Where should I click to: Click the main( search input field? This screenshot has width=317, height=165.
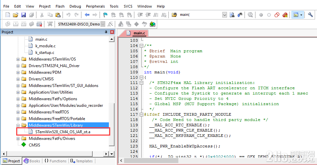[x=201, y=15]
